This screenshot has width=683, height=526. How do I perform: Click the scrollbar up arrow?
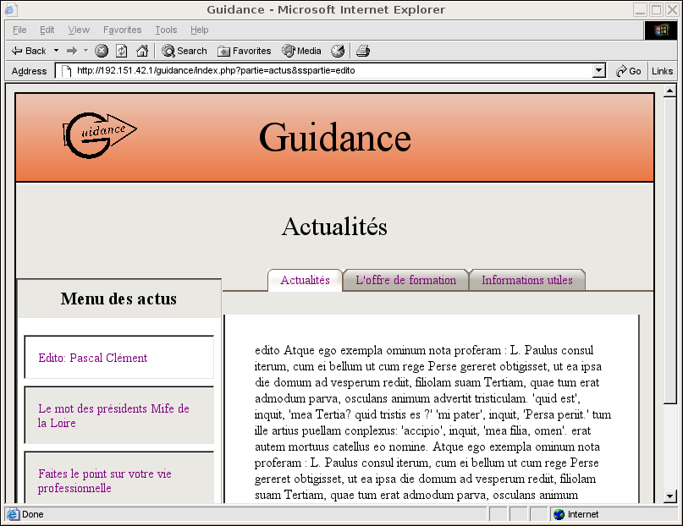[669, 91]
